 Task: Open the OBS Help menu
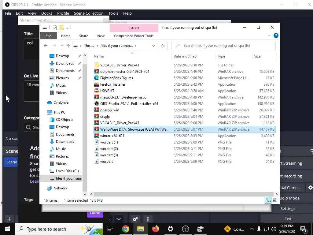pyautogui.click(x=127, y=13)
